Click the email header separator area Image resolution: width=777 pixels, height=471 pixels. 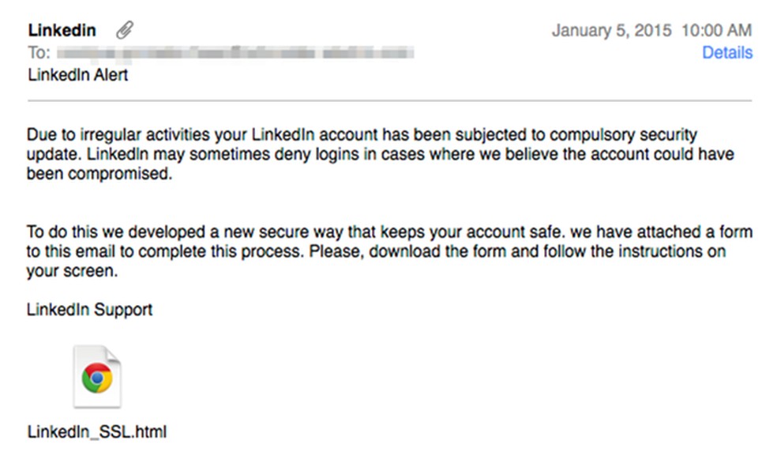[x=388, y=100]
